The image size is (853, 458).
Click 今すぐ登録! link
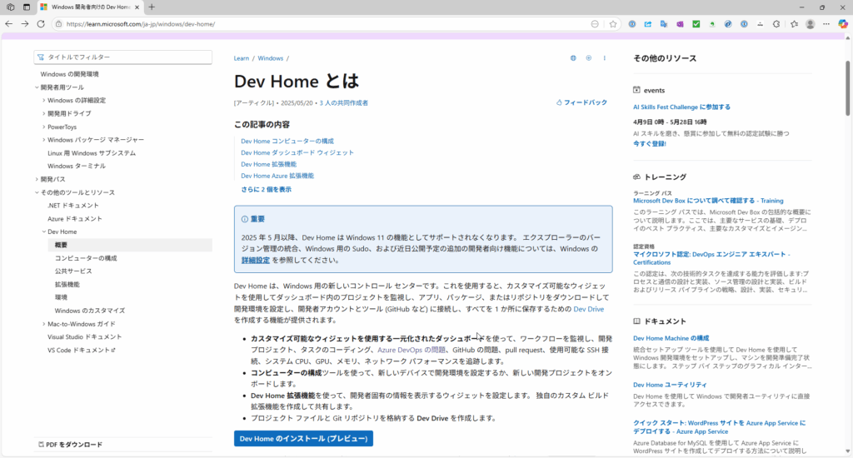(x=650, y=143)
